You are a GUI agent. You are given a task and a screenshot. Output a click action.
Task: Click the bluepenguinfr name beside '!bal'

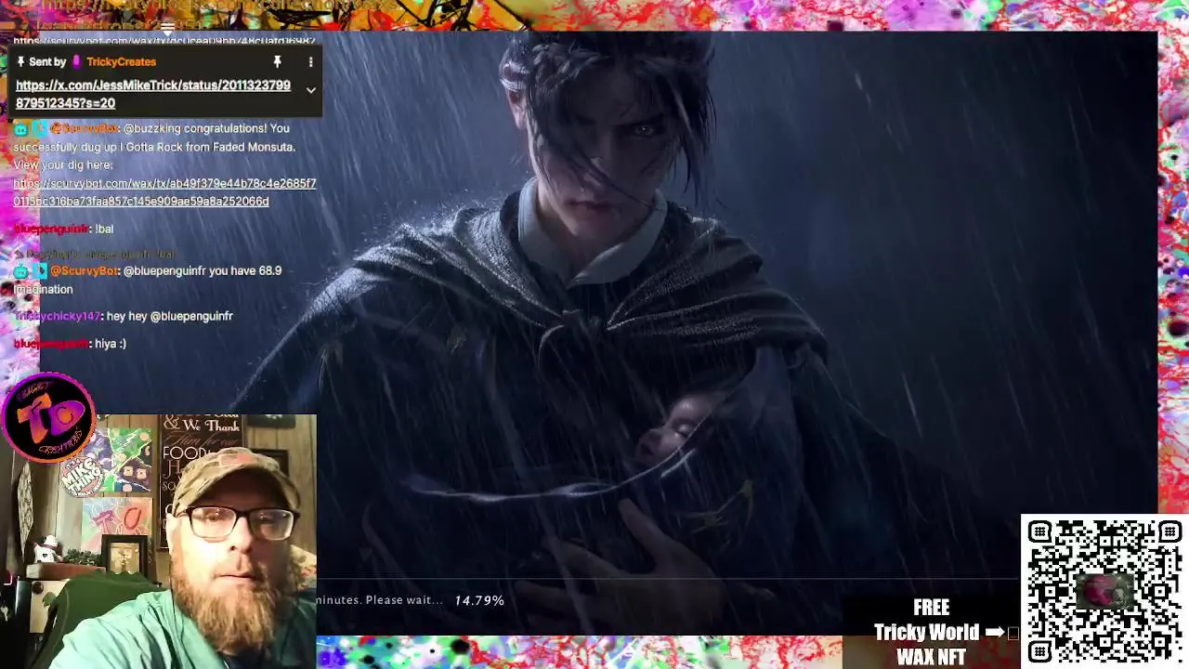pyautogui.click(x=51, y=229)
